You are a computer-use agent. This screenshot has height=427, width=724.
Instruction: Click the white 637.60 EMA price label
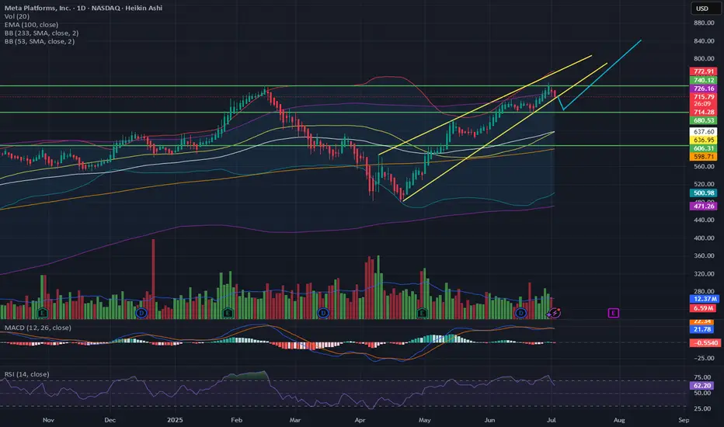click(x=704, y=131)
